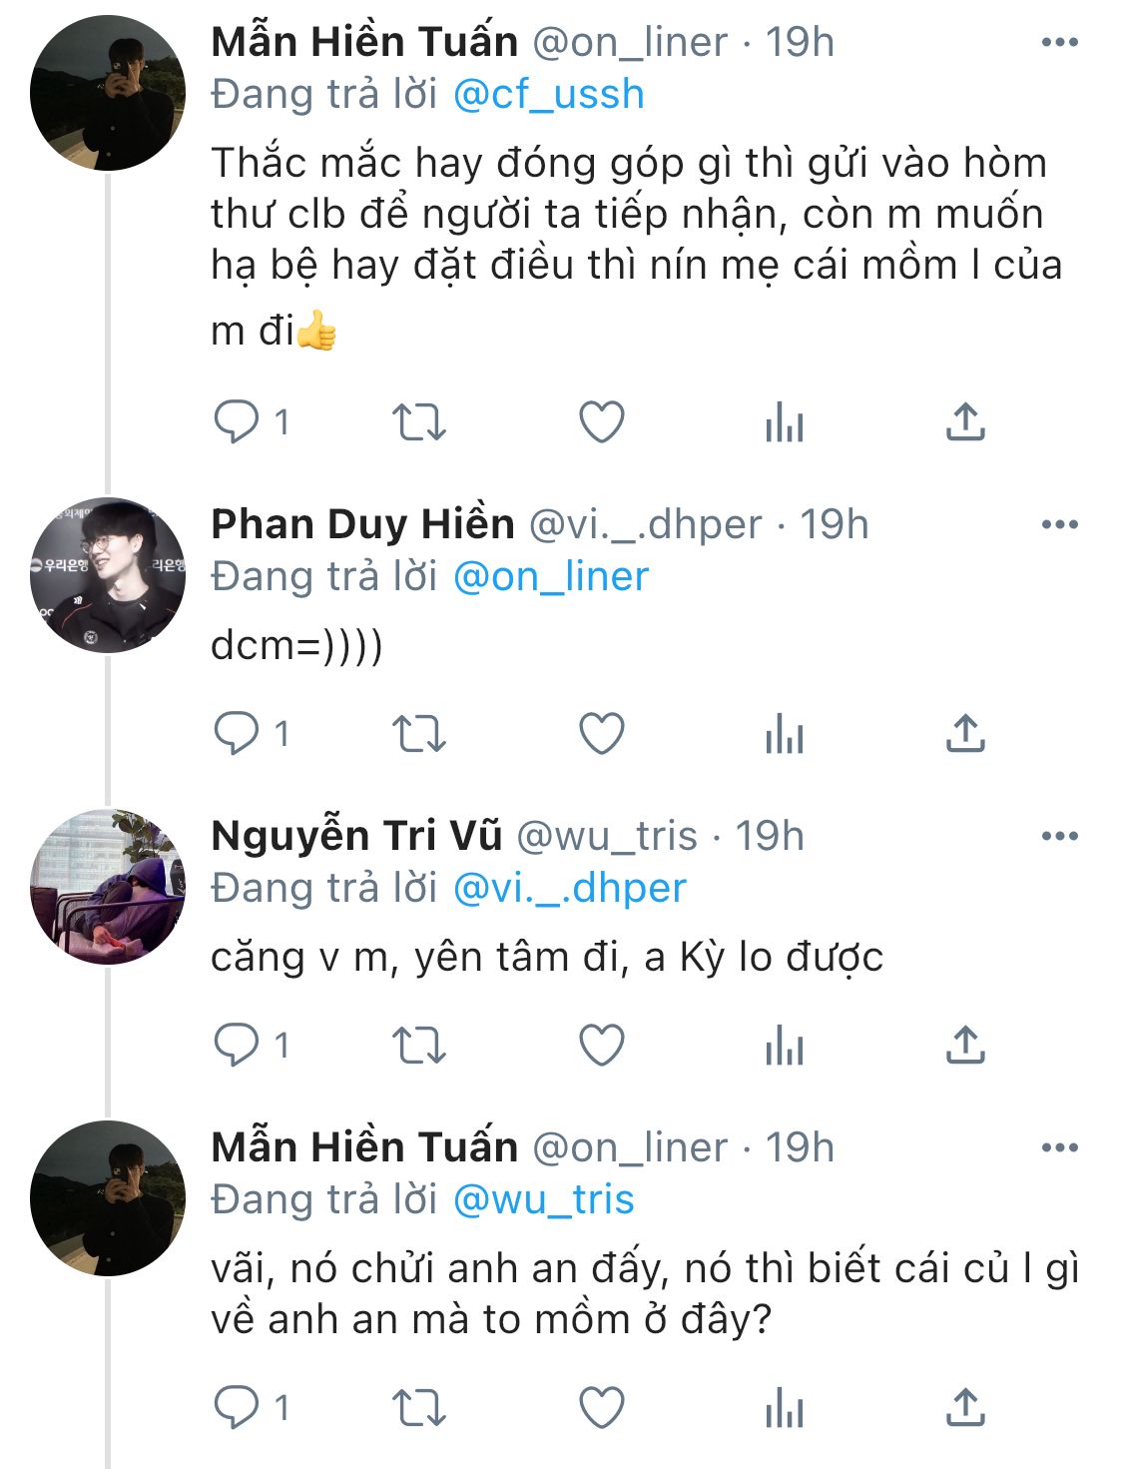The height and width of the screenshot is (1469, 1123).
Task: Retweet the first tweet mentioning @cf_ussh
Action: click(419, 422)
